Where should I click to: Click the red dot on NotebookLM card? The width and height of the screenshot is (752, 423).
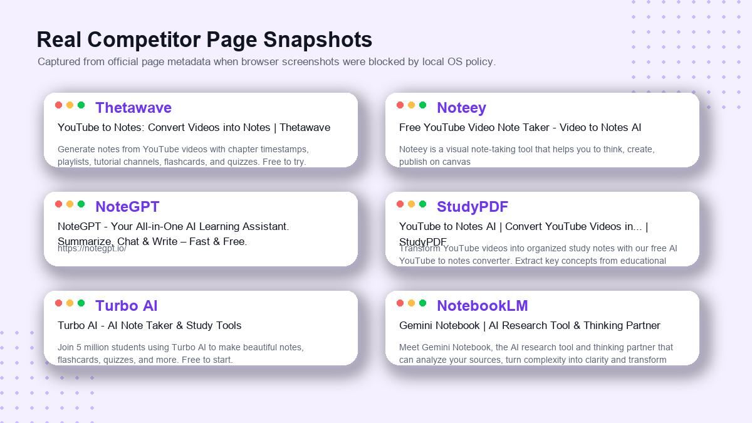point(400,303)
